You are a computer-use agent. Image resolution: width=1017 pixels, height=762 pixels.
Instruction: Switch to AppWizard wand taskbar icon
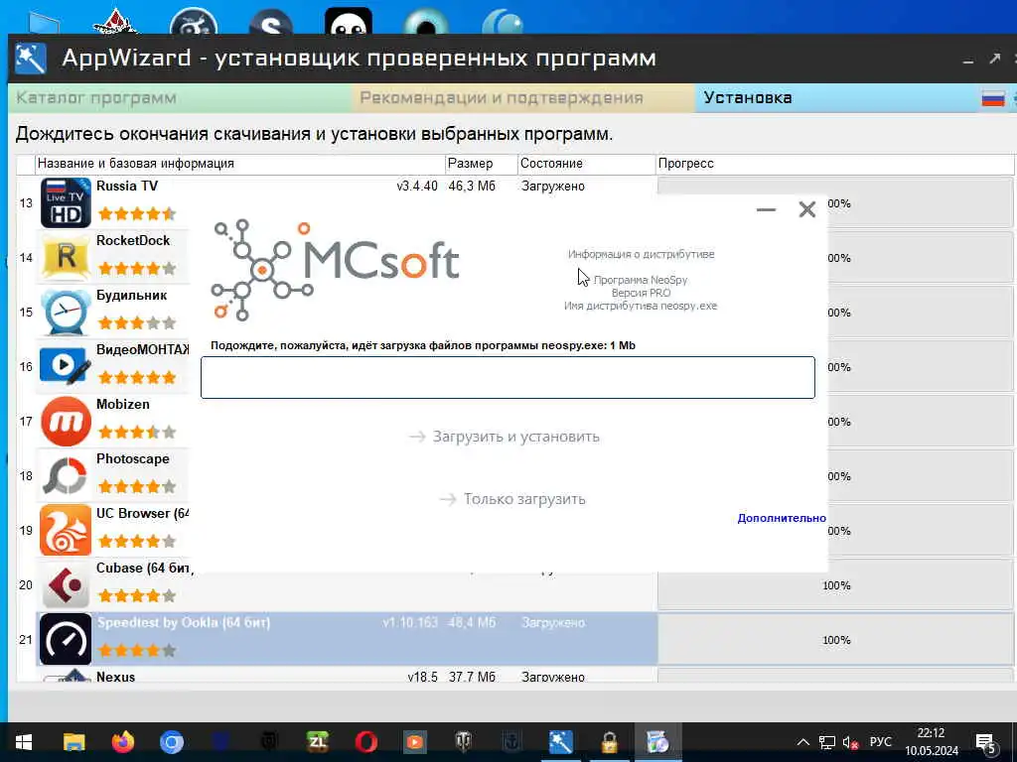coord(561,742)
